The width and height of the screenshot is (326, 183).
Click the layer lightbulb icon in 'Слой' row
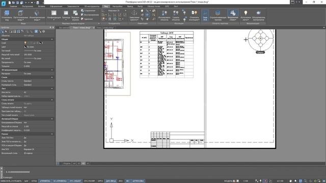coord(25,43)
